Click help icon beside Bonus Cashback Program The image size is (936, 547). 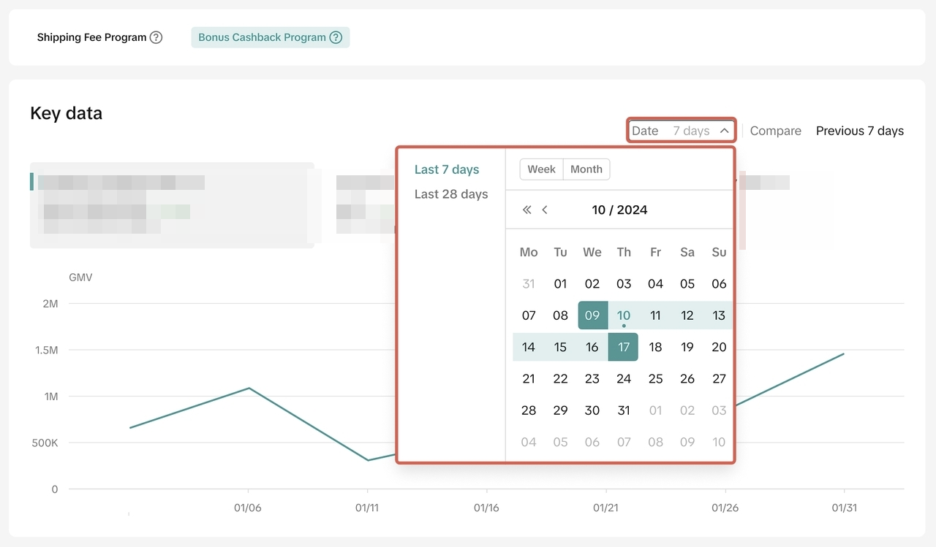(x=336, y=37)
